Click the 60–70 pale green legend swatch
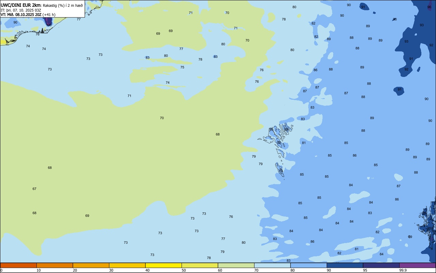 click(x=236, y=265)
